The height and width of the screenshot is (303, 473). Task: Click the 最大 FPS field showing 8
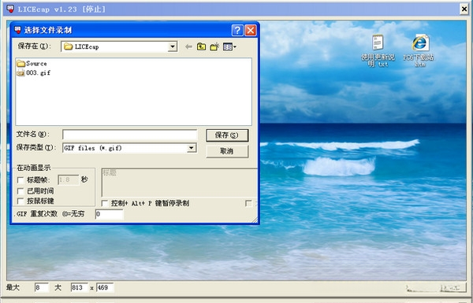pyautogui.click(x=42, y=287)
